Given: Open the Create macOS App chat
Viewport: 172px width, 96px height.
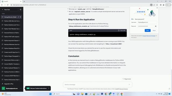Looking at the screenshot, I should [x=11, y=52].
